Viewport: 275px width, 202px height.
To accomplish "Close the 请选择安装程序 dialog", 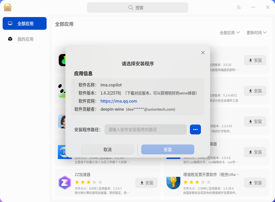I will 203,53.
